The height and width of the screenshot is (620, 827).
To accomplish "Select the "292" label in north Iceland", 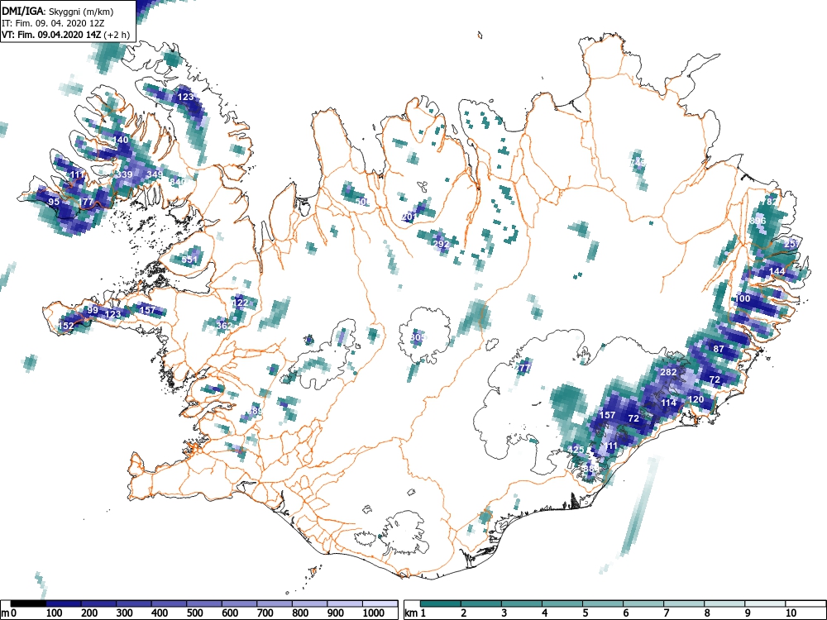I will tap(441, 244).
